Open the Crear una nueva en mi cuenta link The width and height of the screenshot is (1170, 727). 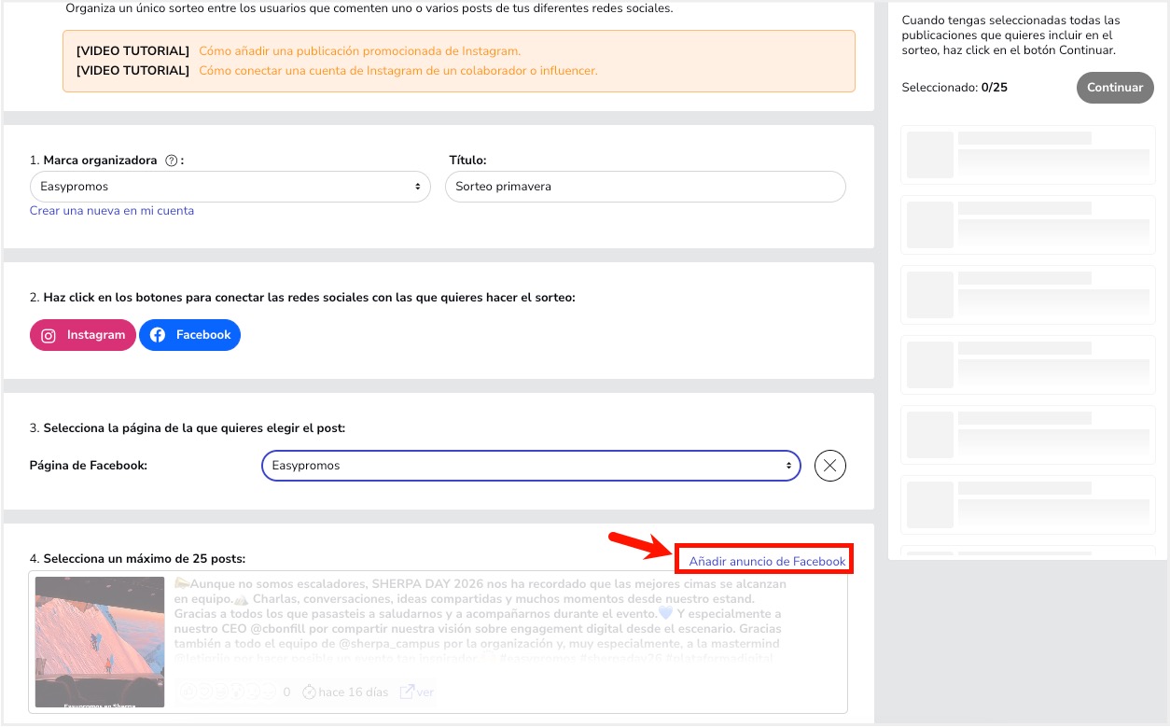(112, 211)
